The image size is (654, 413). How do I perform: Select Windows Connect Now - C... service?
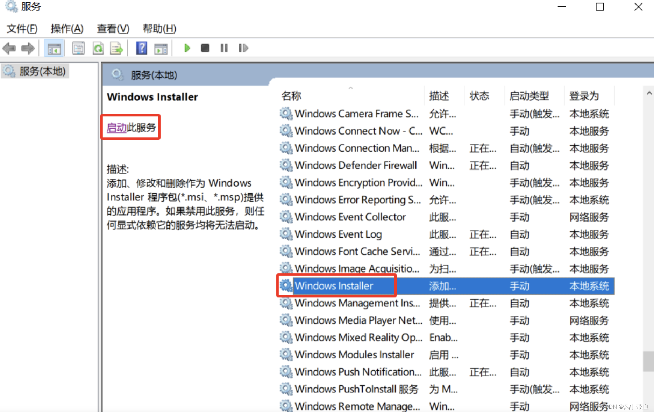coord(447,131)
